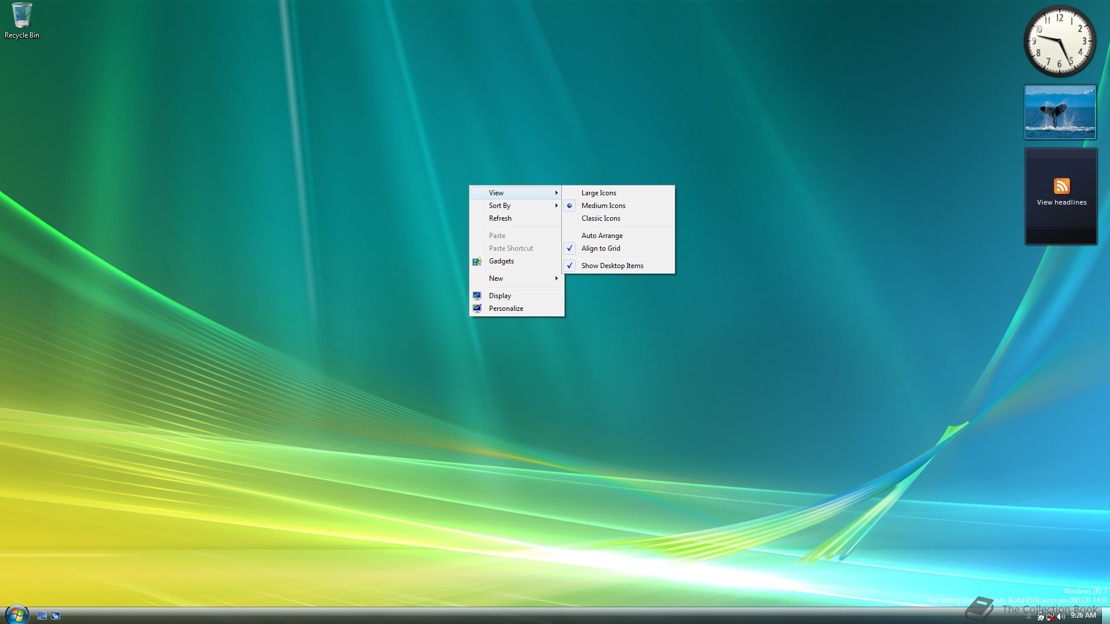Click the whale slideshow gadget picture

pyautogui.click(x=1060, y=112)
